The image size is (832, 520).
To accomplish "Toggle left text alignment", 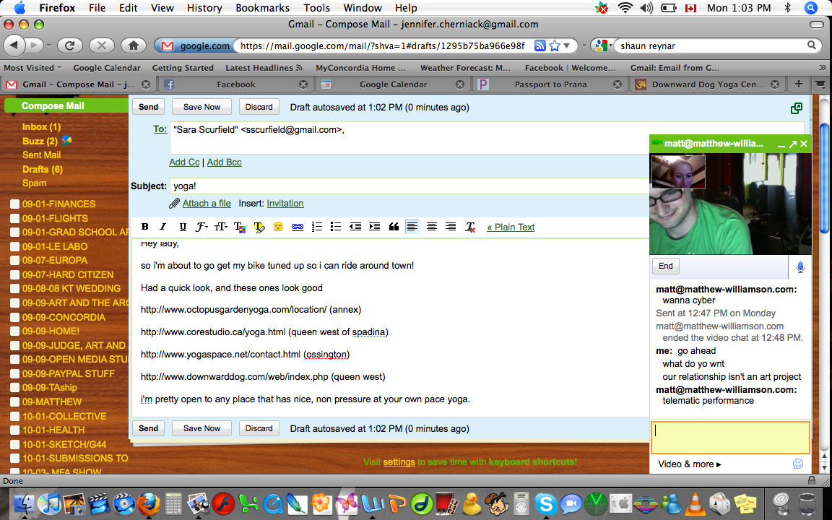I will (x=412, y=227).
